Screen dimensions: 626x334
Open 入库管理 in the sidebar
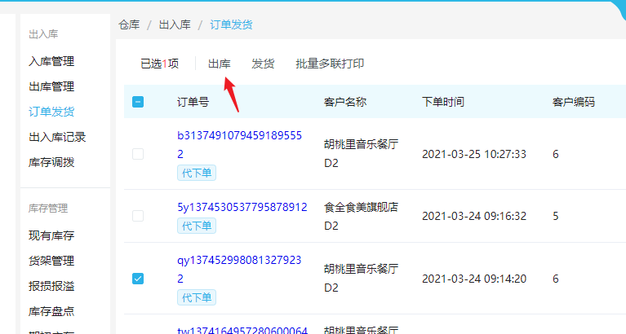pos(51,61)
